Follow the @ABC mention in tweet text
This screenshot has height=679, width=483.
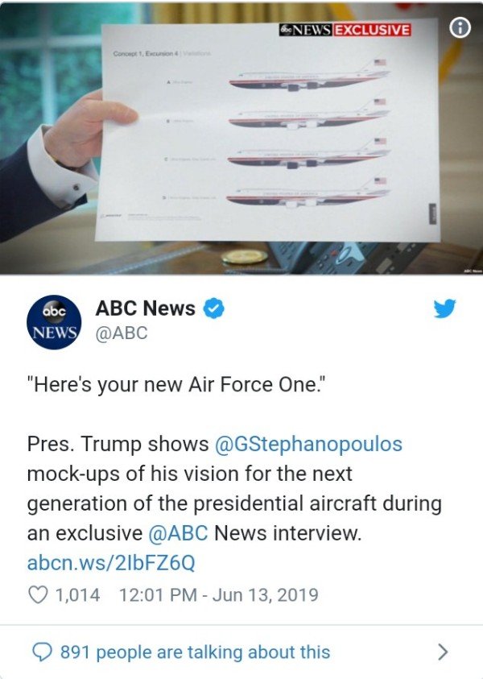[178, 533]
